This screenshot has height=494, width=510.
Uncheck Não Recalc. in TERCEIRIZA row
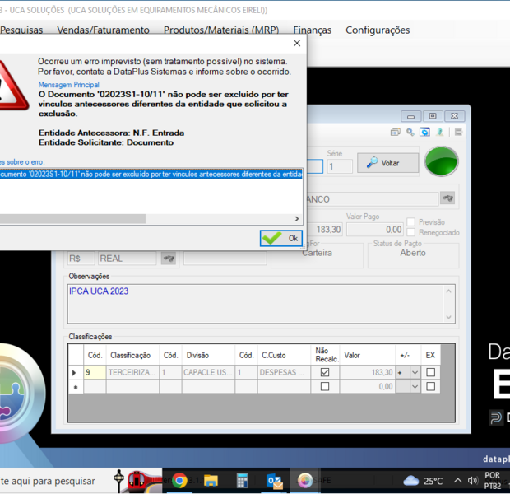pyautogui.click(x=325, y=372)
